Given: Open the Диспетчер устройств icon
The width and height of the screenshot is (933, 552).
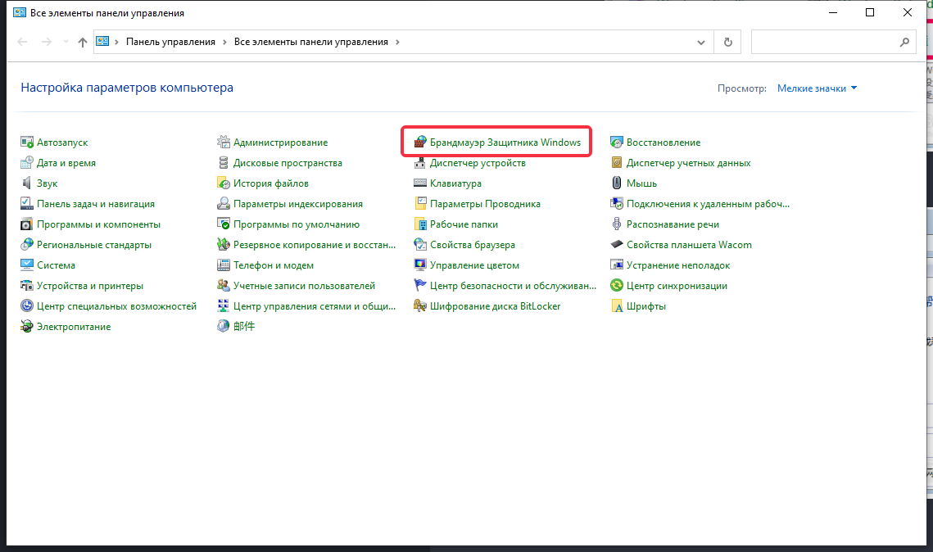Looking at the screenshot, I should [x=420, y=162].
